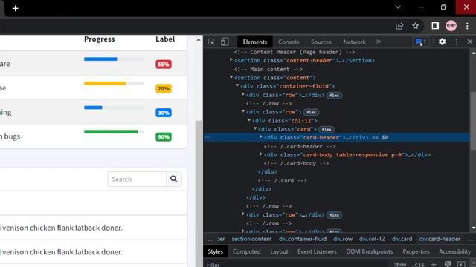The image size is (476, 267).
Task: Select the DOM Breakpoints pane tab
Action: coord(370,251)
